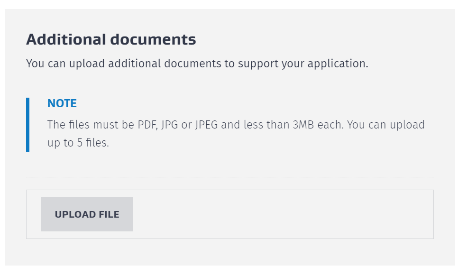Select the "Additional documents" heading
This screenshot has width=458, height=266.
click(x=111, y=39)
